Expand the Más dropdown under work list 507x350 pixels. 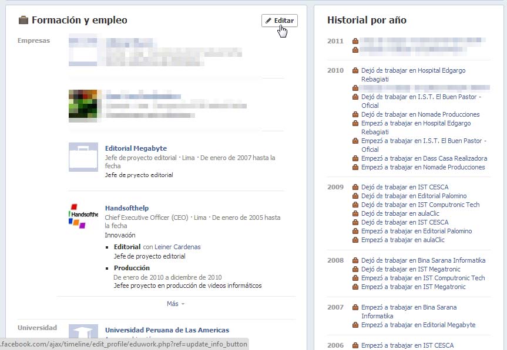coord(175,304)
